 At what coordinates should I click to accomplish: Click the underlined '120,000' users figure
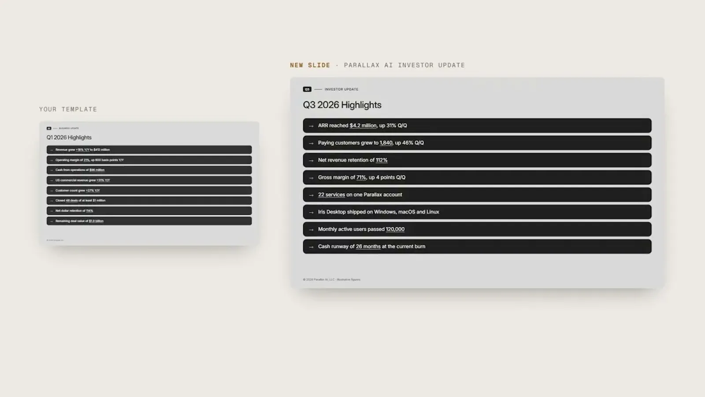(x=395, y=229)
